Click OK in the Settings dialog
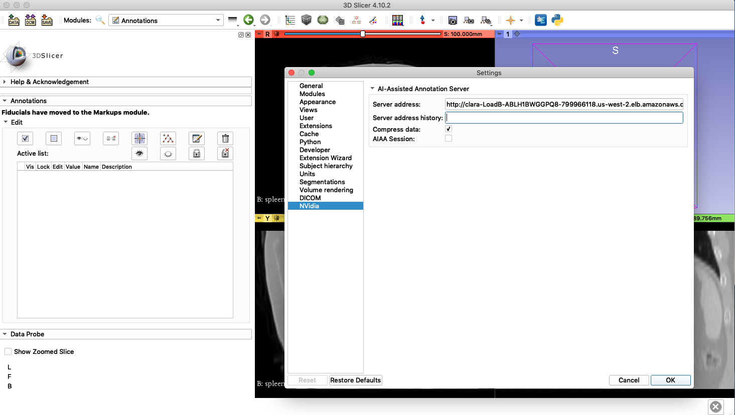The width and height of the screenshot is (735, 415). pos(670,380)
